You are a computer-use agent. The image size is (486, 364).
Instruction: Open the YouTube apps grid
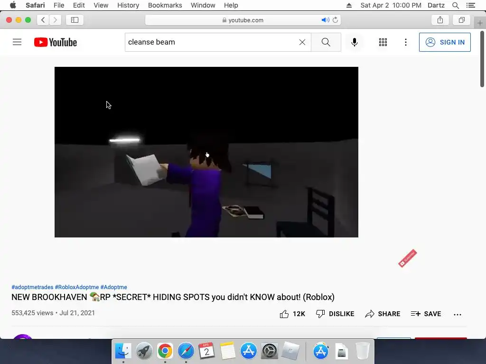pyautogui.click(x=383, y=42)
